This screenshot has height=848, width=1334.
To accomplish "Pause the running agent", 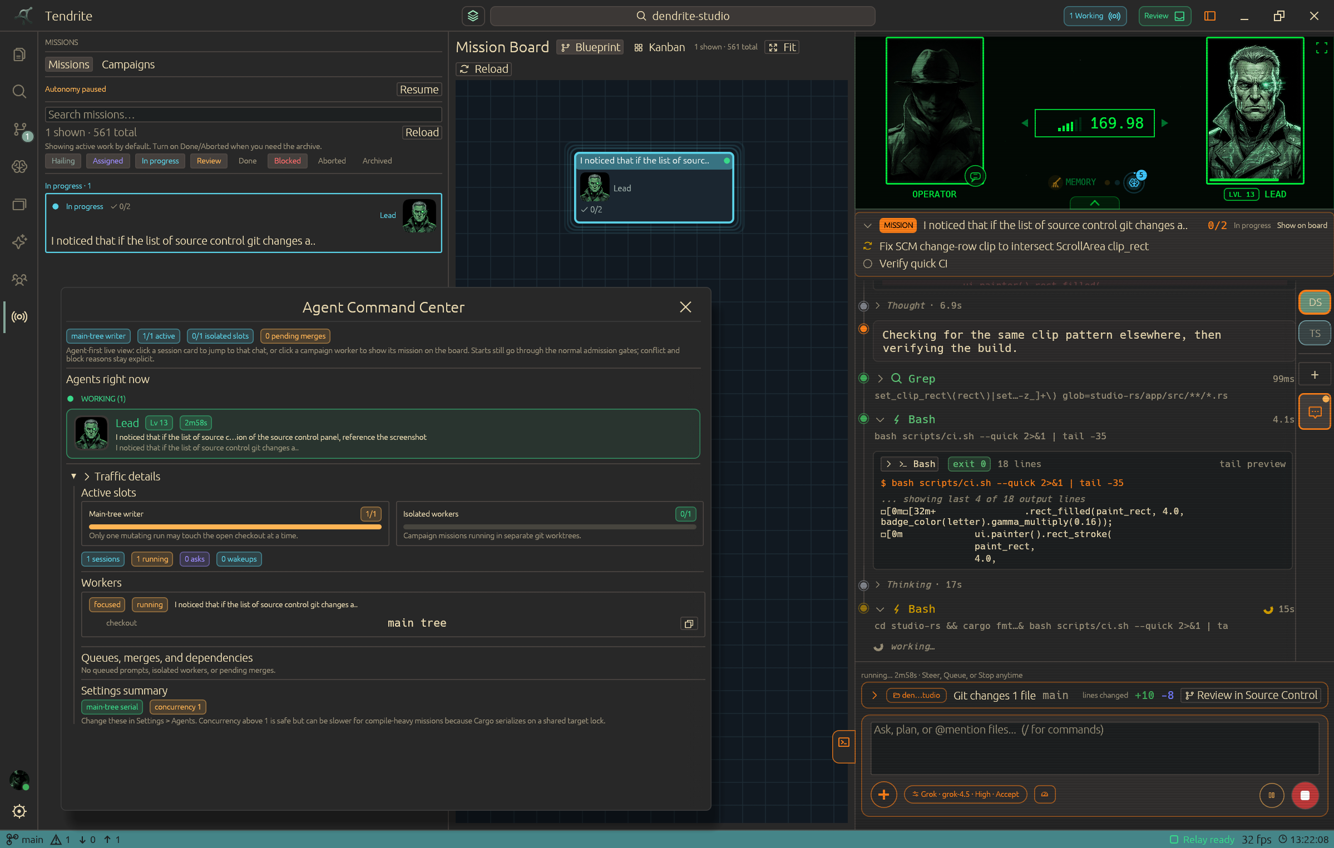I will (1272, 795).
